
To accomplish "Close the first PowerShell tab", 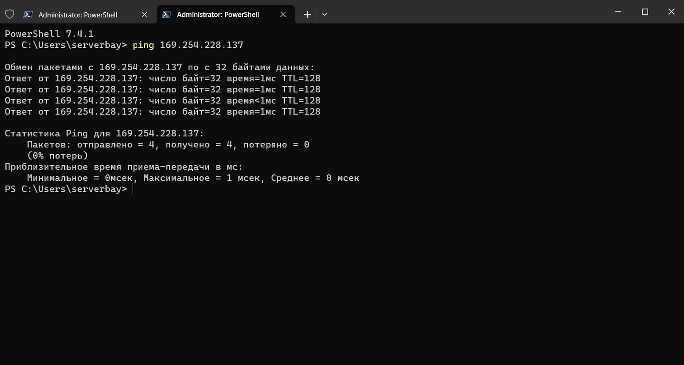I will [145, 14].
